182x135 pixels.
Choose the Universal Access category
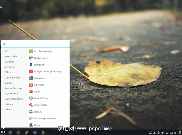(13, 99)
